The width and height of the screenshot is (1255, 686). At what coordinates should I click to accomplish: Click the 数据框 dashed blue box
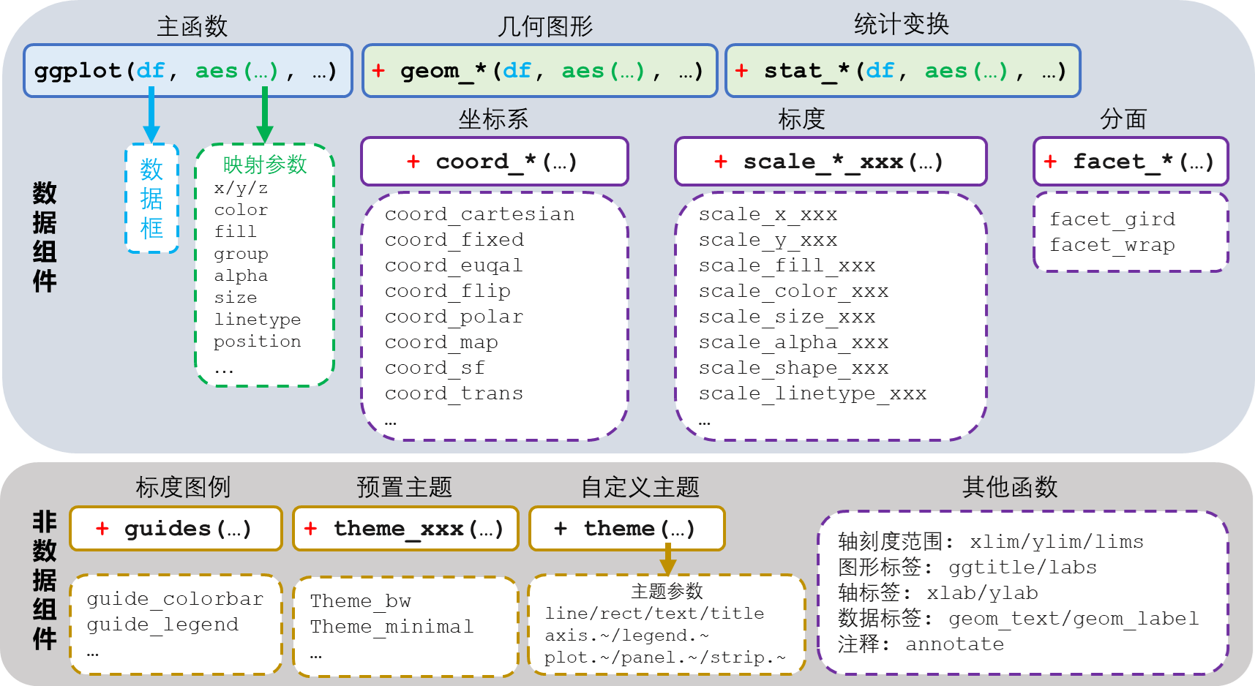151,199
